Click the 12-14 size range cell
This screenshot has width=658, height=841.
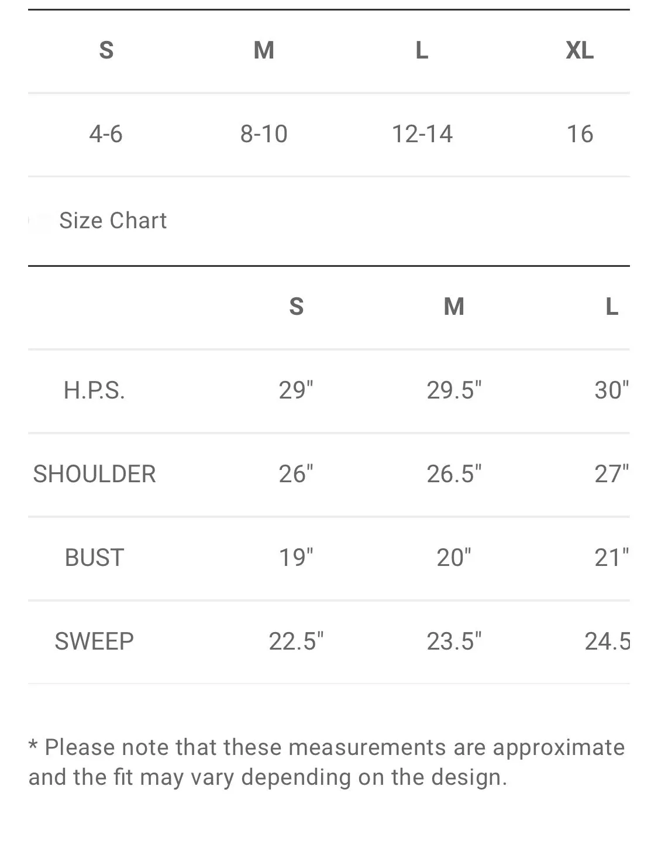click(x=422, y=134)
